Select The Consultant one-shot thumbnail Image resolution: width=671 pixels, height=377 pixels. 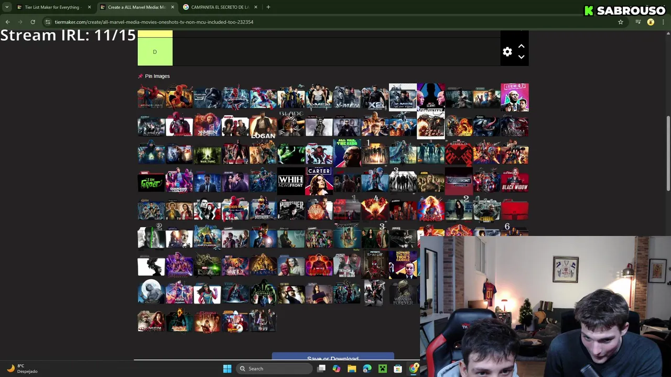tap(431, 97)
